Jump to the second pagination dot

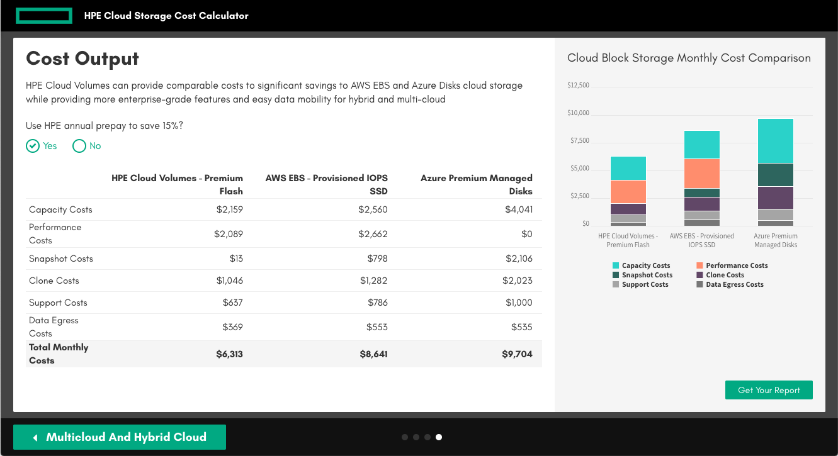coord(416,437)
